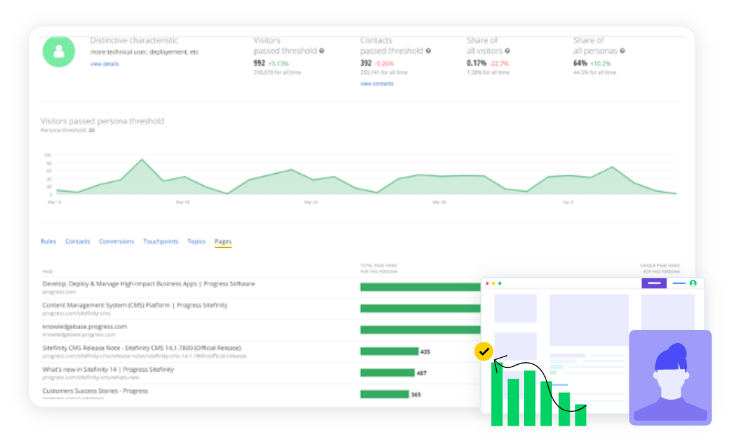Open the Contacts tab

coord(78,242)
